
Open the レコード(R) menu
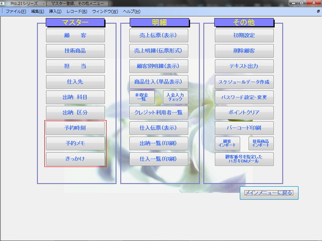pyautogui.click(x=77, y=12)
